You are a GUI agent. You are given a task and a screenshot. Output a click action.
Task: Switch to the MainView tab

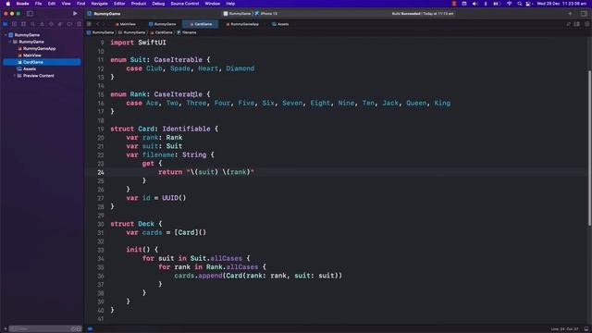click(126, 24)
